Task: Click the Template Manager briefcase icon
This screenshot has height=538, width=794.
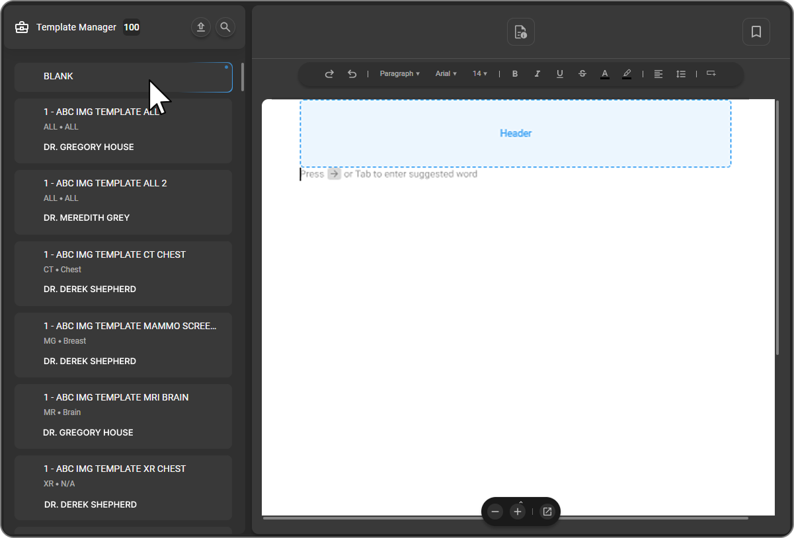Action: click(x=22, y=27)
